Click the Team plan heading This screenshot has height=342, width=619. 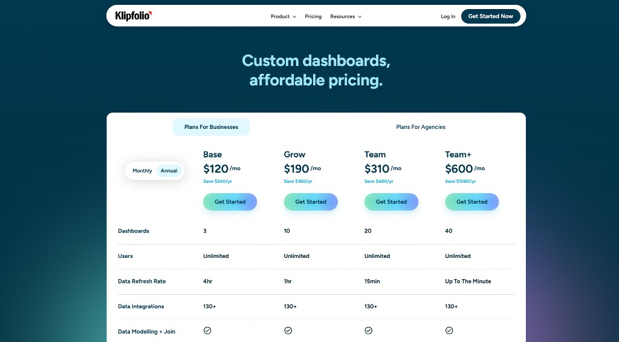point(375,154)
